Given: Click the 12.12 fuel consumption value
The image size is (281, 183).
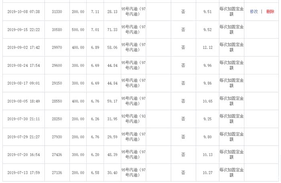Looking at the screenshot, I should point(208,47).
